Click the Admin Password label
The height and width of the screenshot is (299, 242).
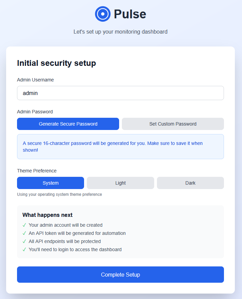coord(35,112)
